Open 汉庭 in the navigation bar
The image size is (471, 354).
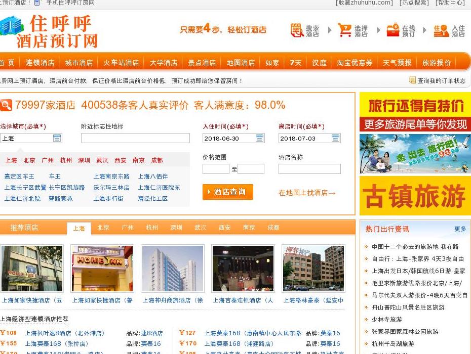pyautogui.click(x=319, y=62)
